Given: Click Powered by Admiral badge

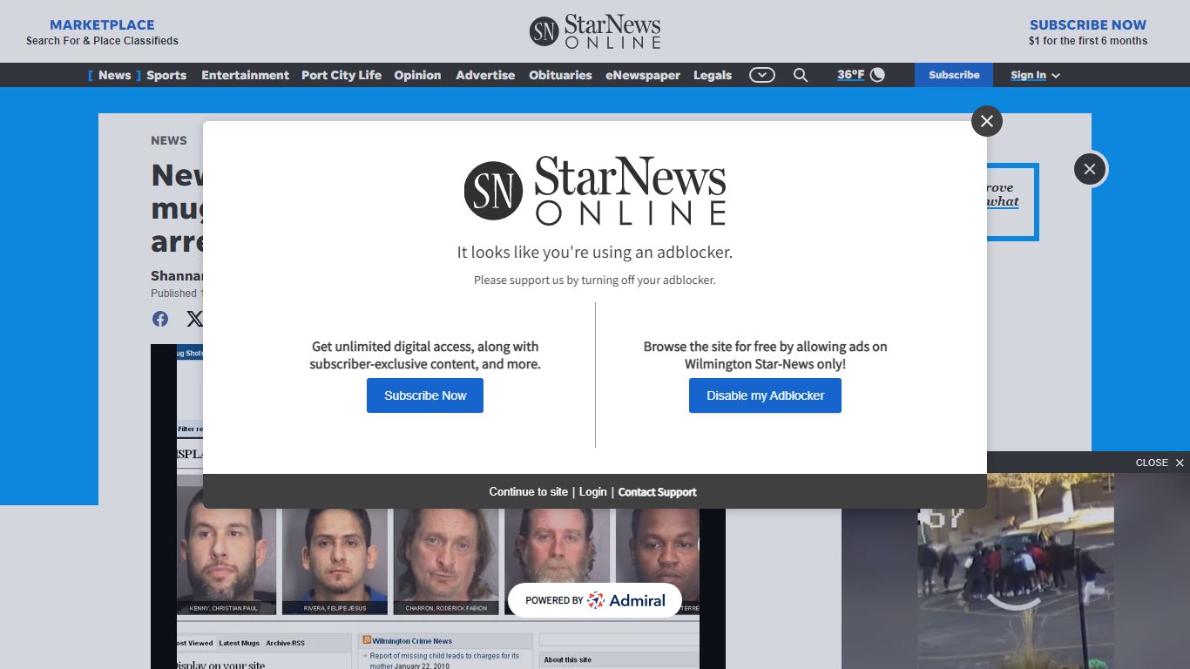Looking at the screenshot, I should (x=595, y=600).
